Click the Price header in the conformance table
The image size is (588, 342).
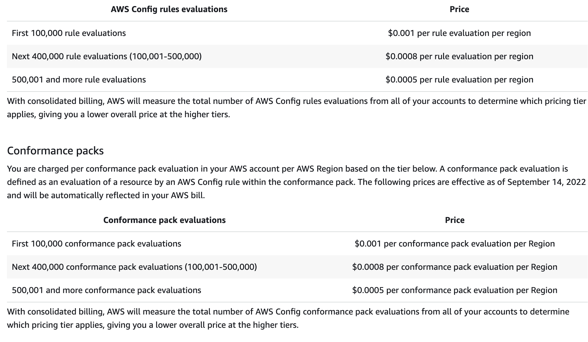click(x=455, y=220)
